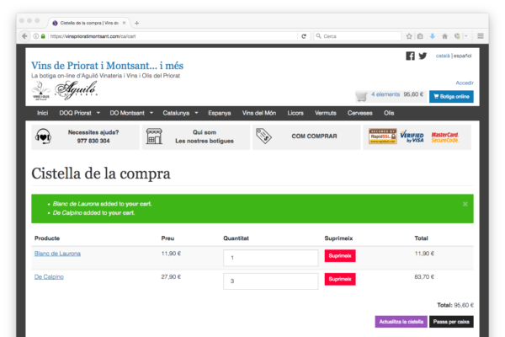Click the De Calpino quantity field
The image size is (505, 337).
[x=269, y=281]
